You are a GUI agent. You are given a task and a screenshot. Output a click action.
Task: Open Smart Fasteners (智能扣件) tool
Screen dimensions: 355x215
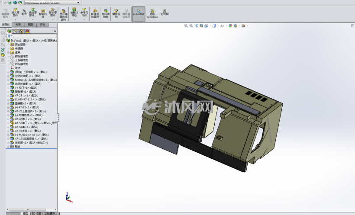click(x=43, y=13)
